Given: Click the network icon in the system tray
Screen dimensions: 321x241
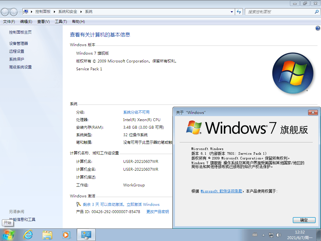Looking at the screenshot, I should [271, 235].
